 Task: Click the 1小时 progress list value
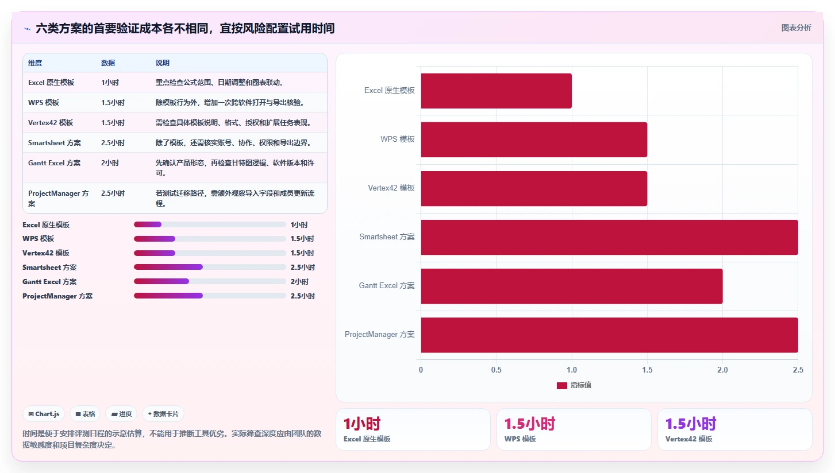pos(299,225)
